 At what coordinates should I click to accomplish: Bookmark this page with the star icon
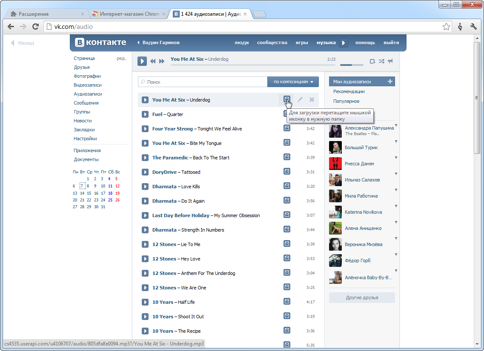click(446, 27)
